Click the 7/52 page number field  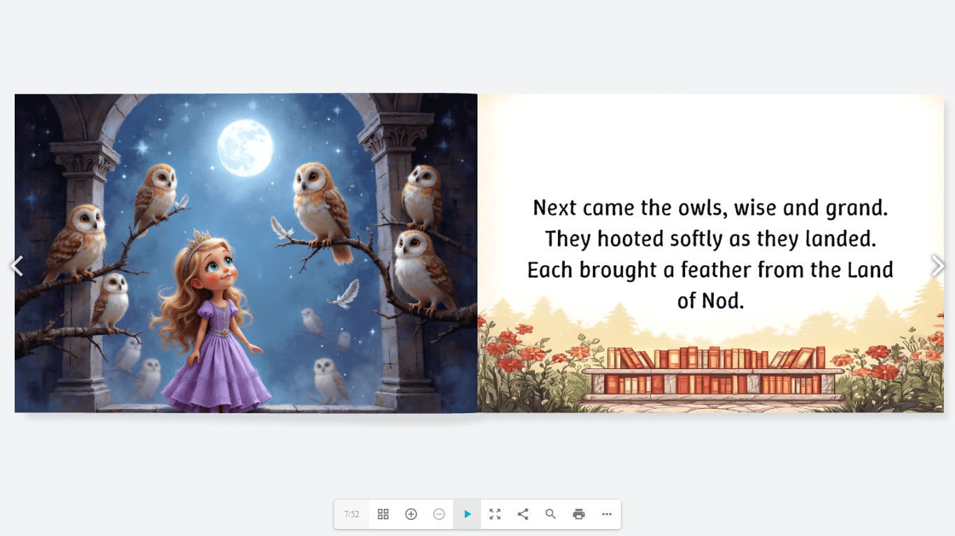pos(352,514)
